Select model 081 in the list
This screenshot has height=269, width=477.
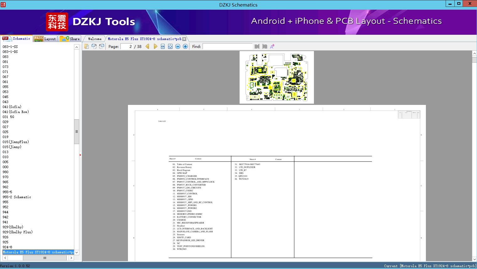tap(5, 62)
